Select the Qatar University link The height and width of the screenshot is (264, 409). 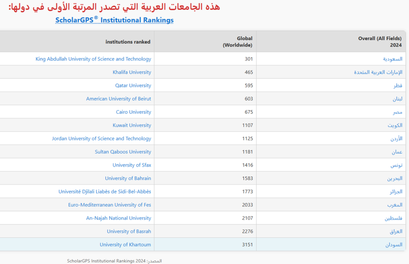pyautogui.click(x=133, y=85)
